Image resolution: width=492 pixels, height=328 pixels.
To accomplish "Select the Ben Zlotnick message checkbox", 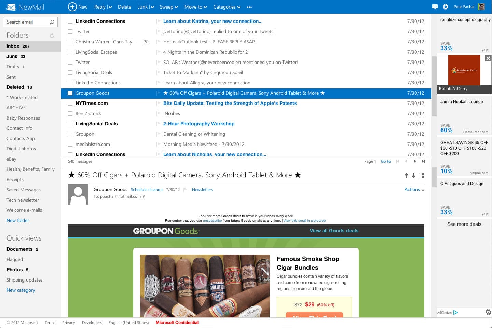I will tap(70, 113).
